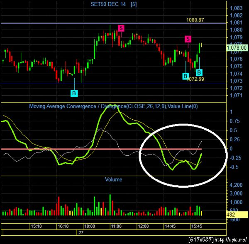Click the 1,083 price axis label
Viewport: 249px width, 244px height.
[x=236, y=8]
